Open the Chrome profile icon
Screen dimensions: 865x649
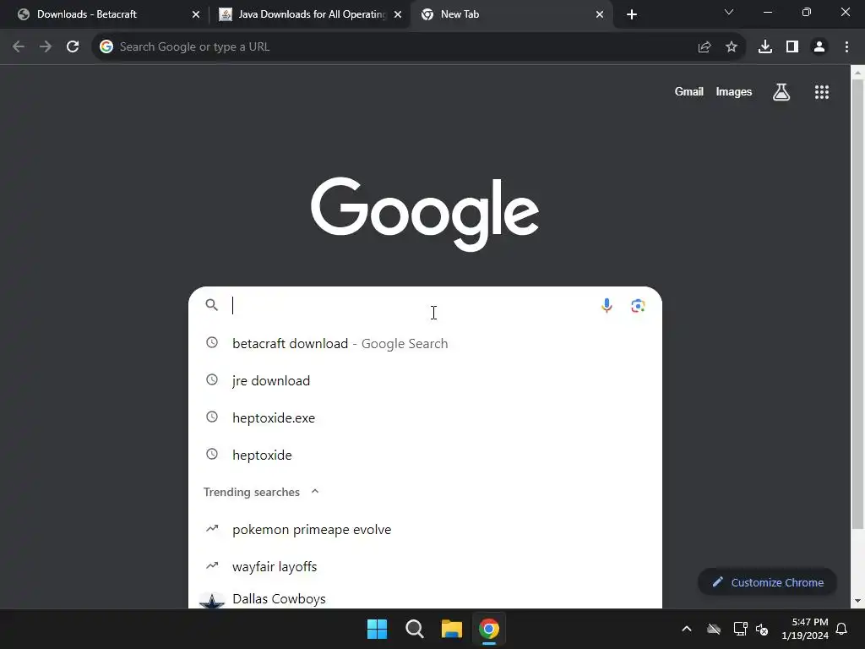[819, 47]
